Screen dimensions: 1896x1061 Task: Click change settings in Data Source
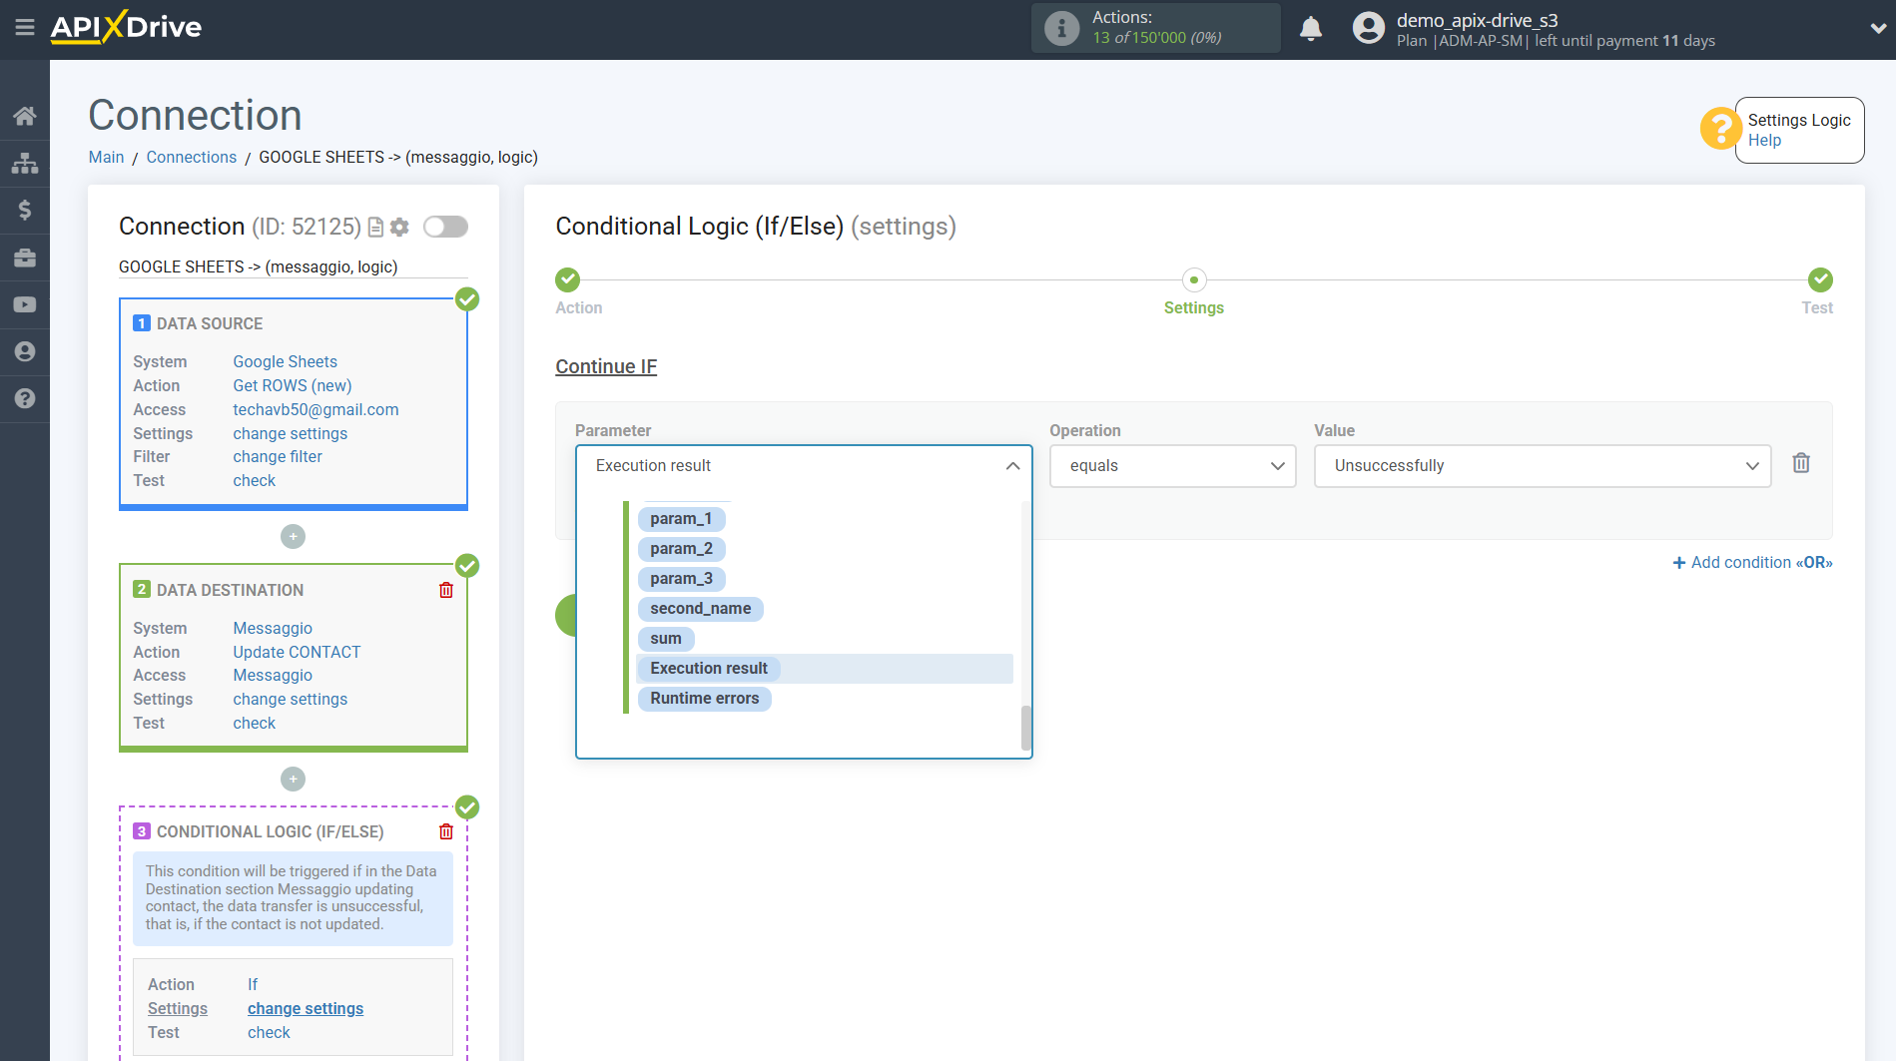click(290, 434)
